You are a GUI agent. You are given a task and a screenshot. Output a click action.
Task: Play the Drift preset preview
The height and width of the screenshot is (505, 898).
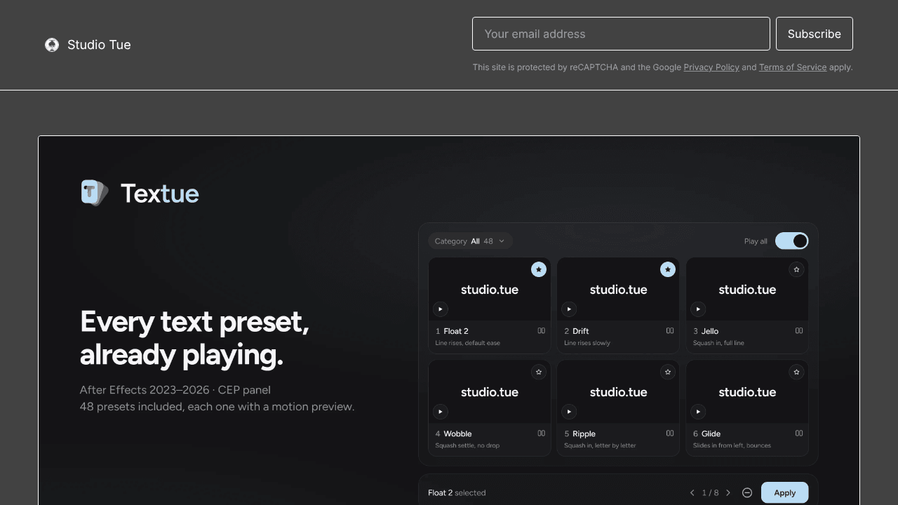(570, 309)
